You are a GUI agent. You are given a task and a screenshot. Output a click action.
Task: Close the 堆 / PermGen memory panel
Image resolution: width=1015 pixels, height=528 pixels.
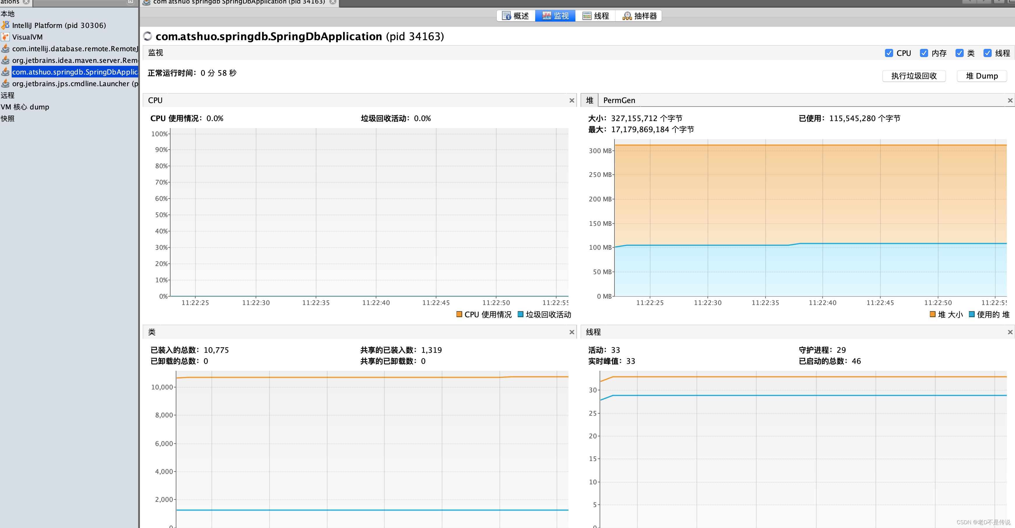click(x=1010, y=100)
